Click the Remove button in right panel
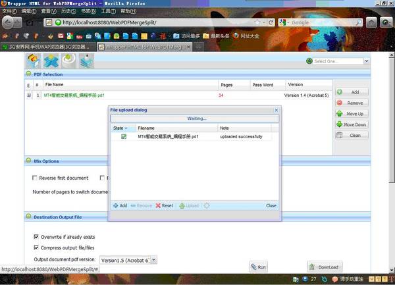This screenshot has width=395, height=285. pos(352,103)
